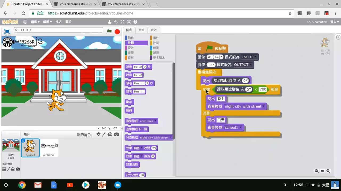Open the language globe menu

(x=25, y=22)
